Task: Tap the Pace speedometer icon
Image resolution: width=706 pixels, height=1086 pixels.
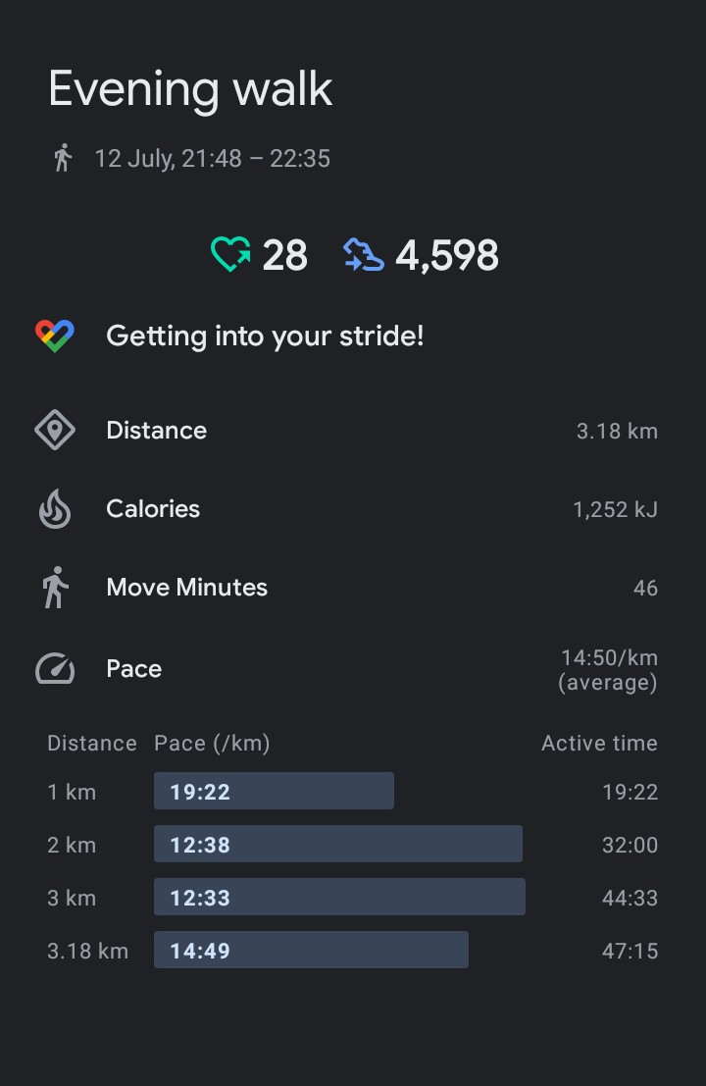Action: [x=55, y=669]
